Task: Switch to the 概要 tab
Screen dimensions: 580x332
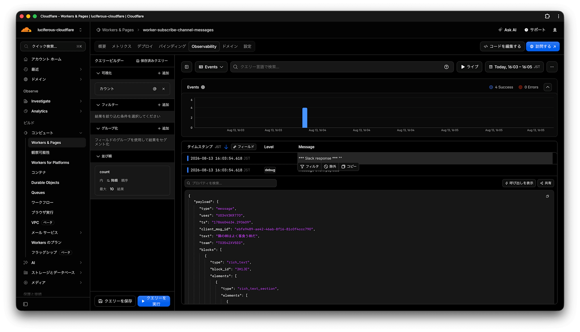Action: (102, 46)
